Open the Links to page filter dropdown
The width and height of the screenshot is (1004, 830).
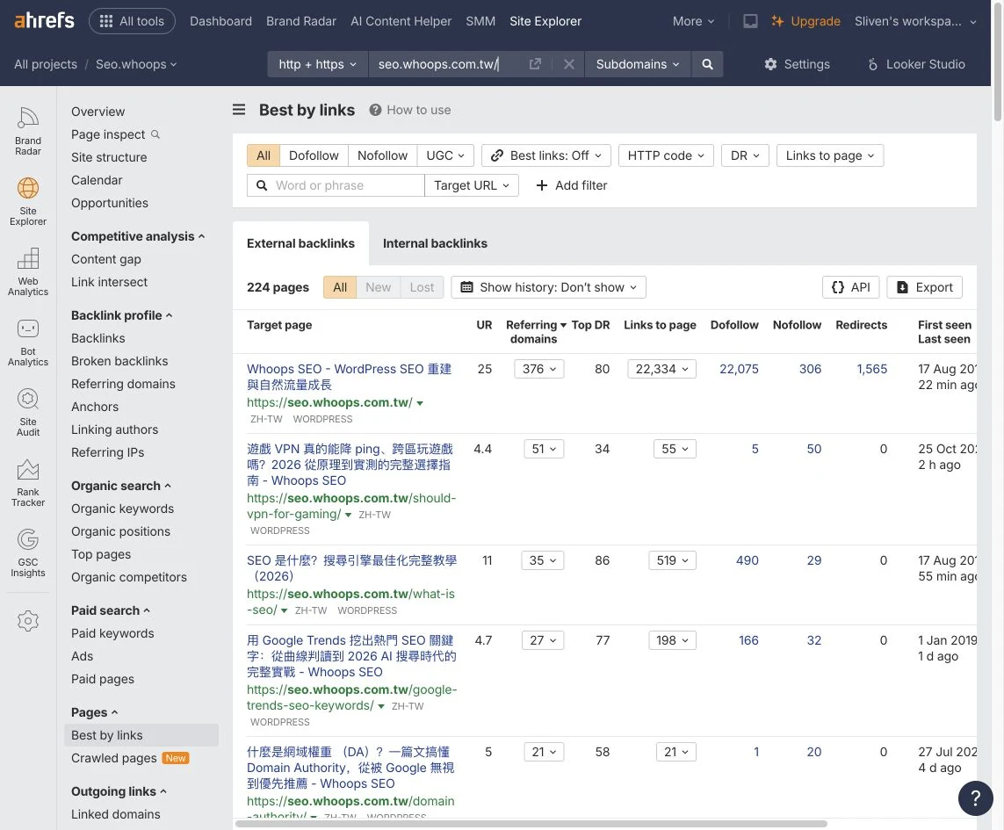(x=830, y=155)
